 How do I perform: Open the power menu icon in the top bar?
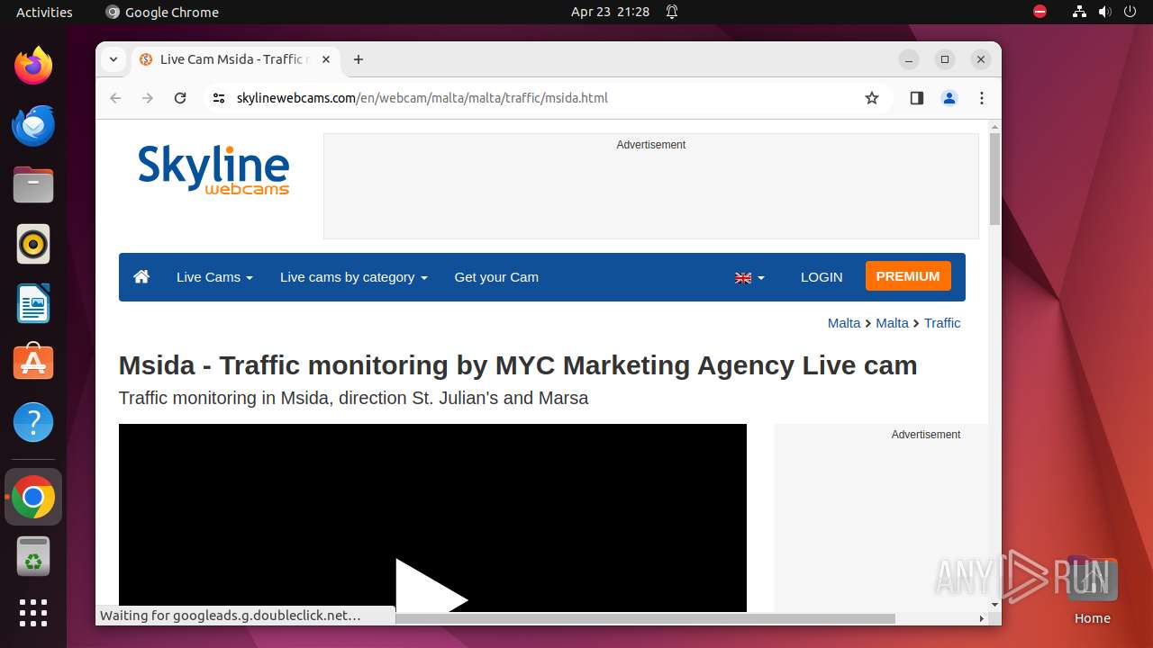pyautogui.click(x=1130, y=12)
